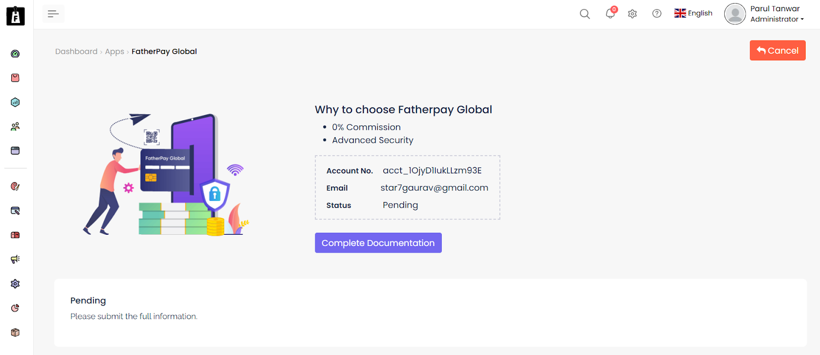Open the analytics hexagon chart sidebar icon
The width and height of the screenshot is (820, 355).
tap(15, 102)
